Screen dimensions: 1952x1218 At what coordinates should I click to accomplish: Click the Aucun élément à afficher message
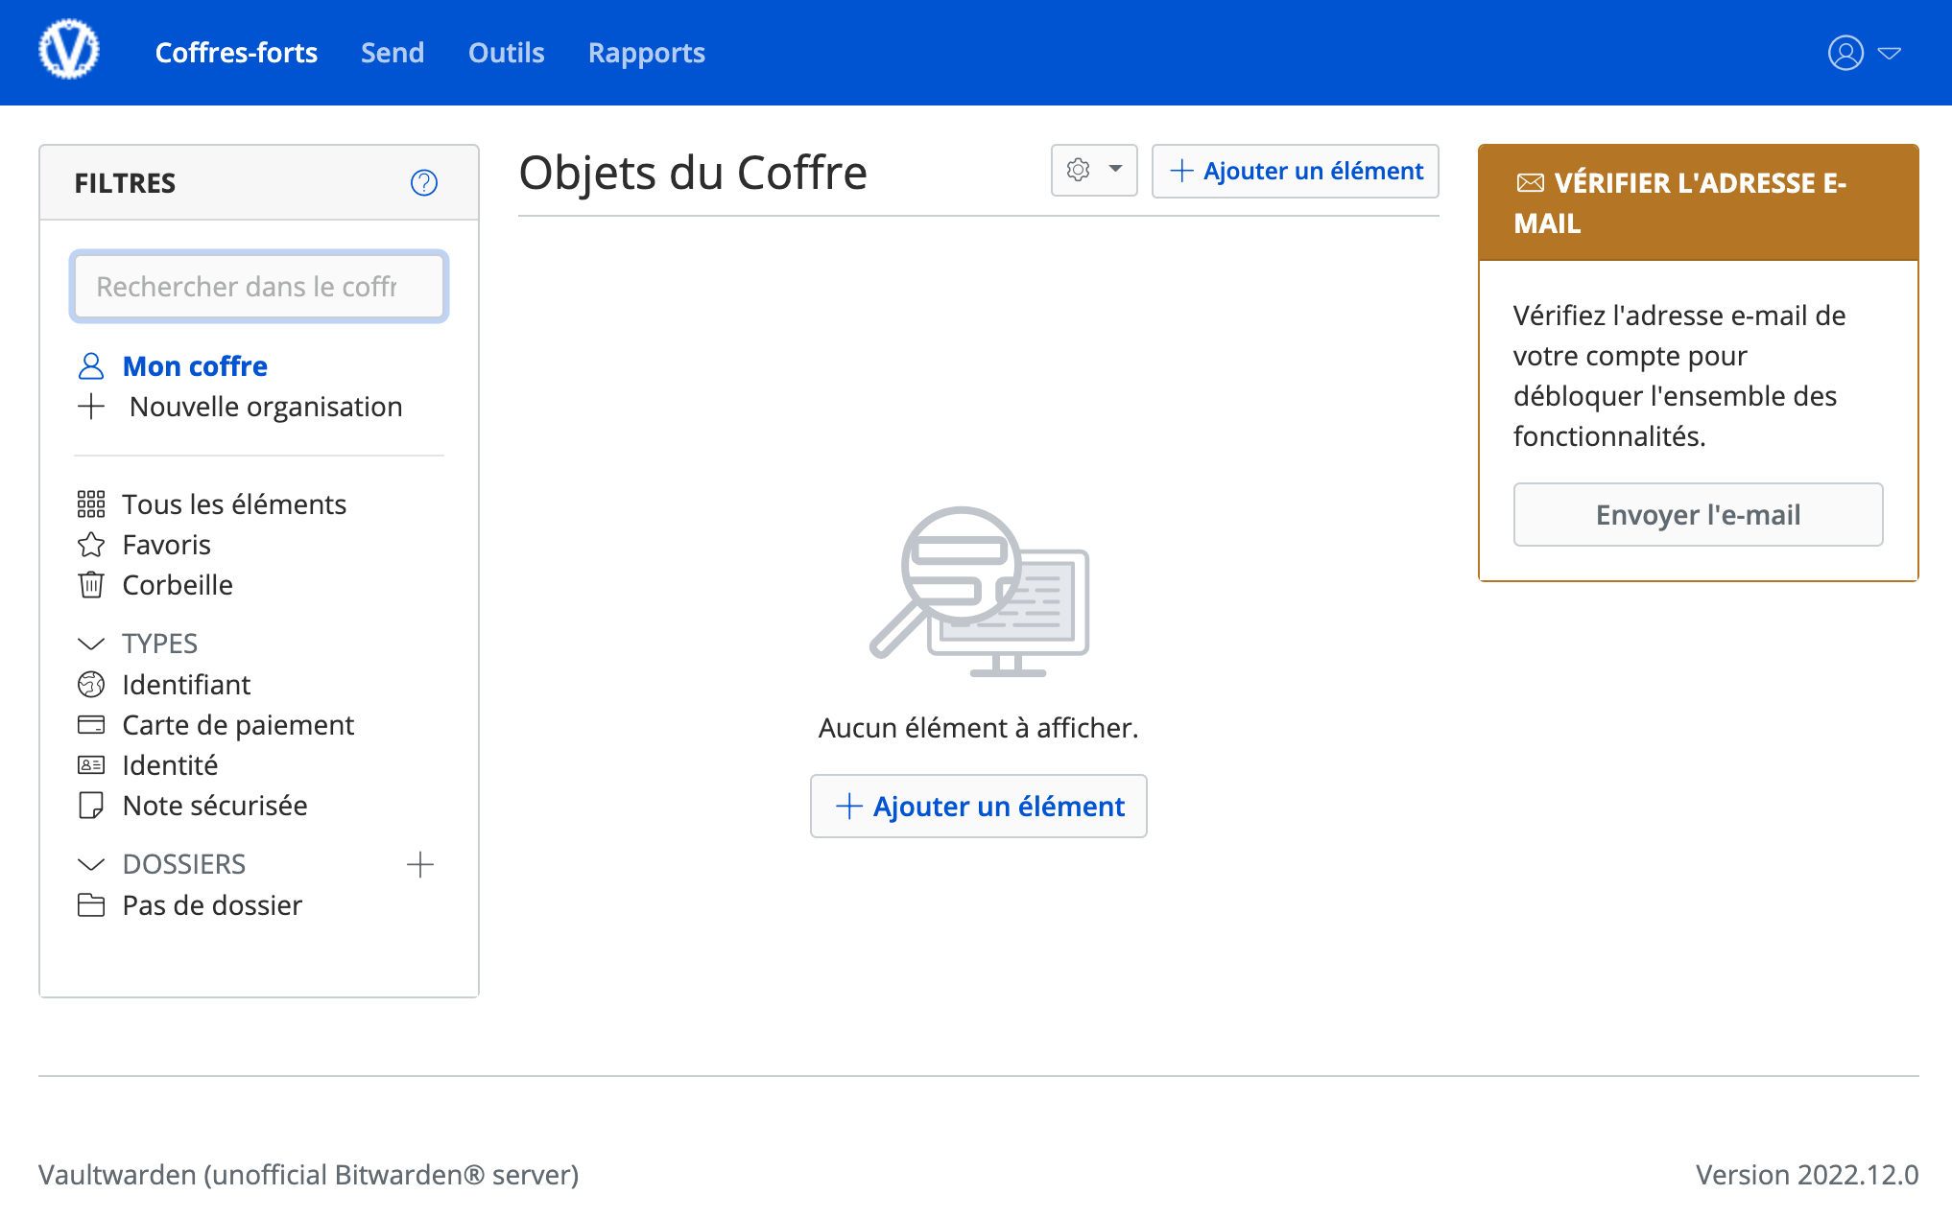(979, 728)
